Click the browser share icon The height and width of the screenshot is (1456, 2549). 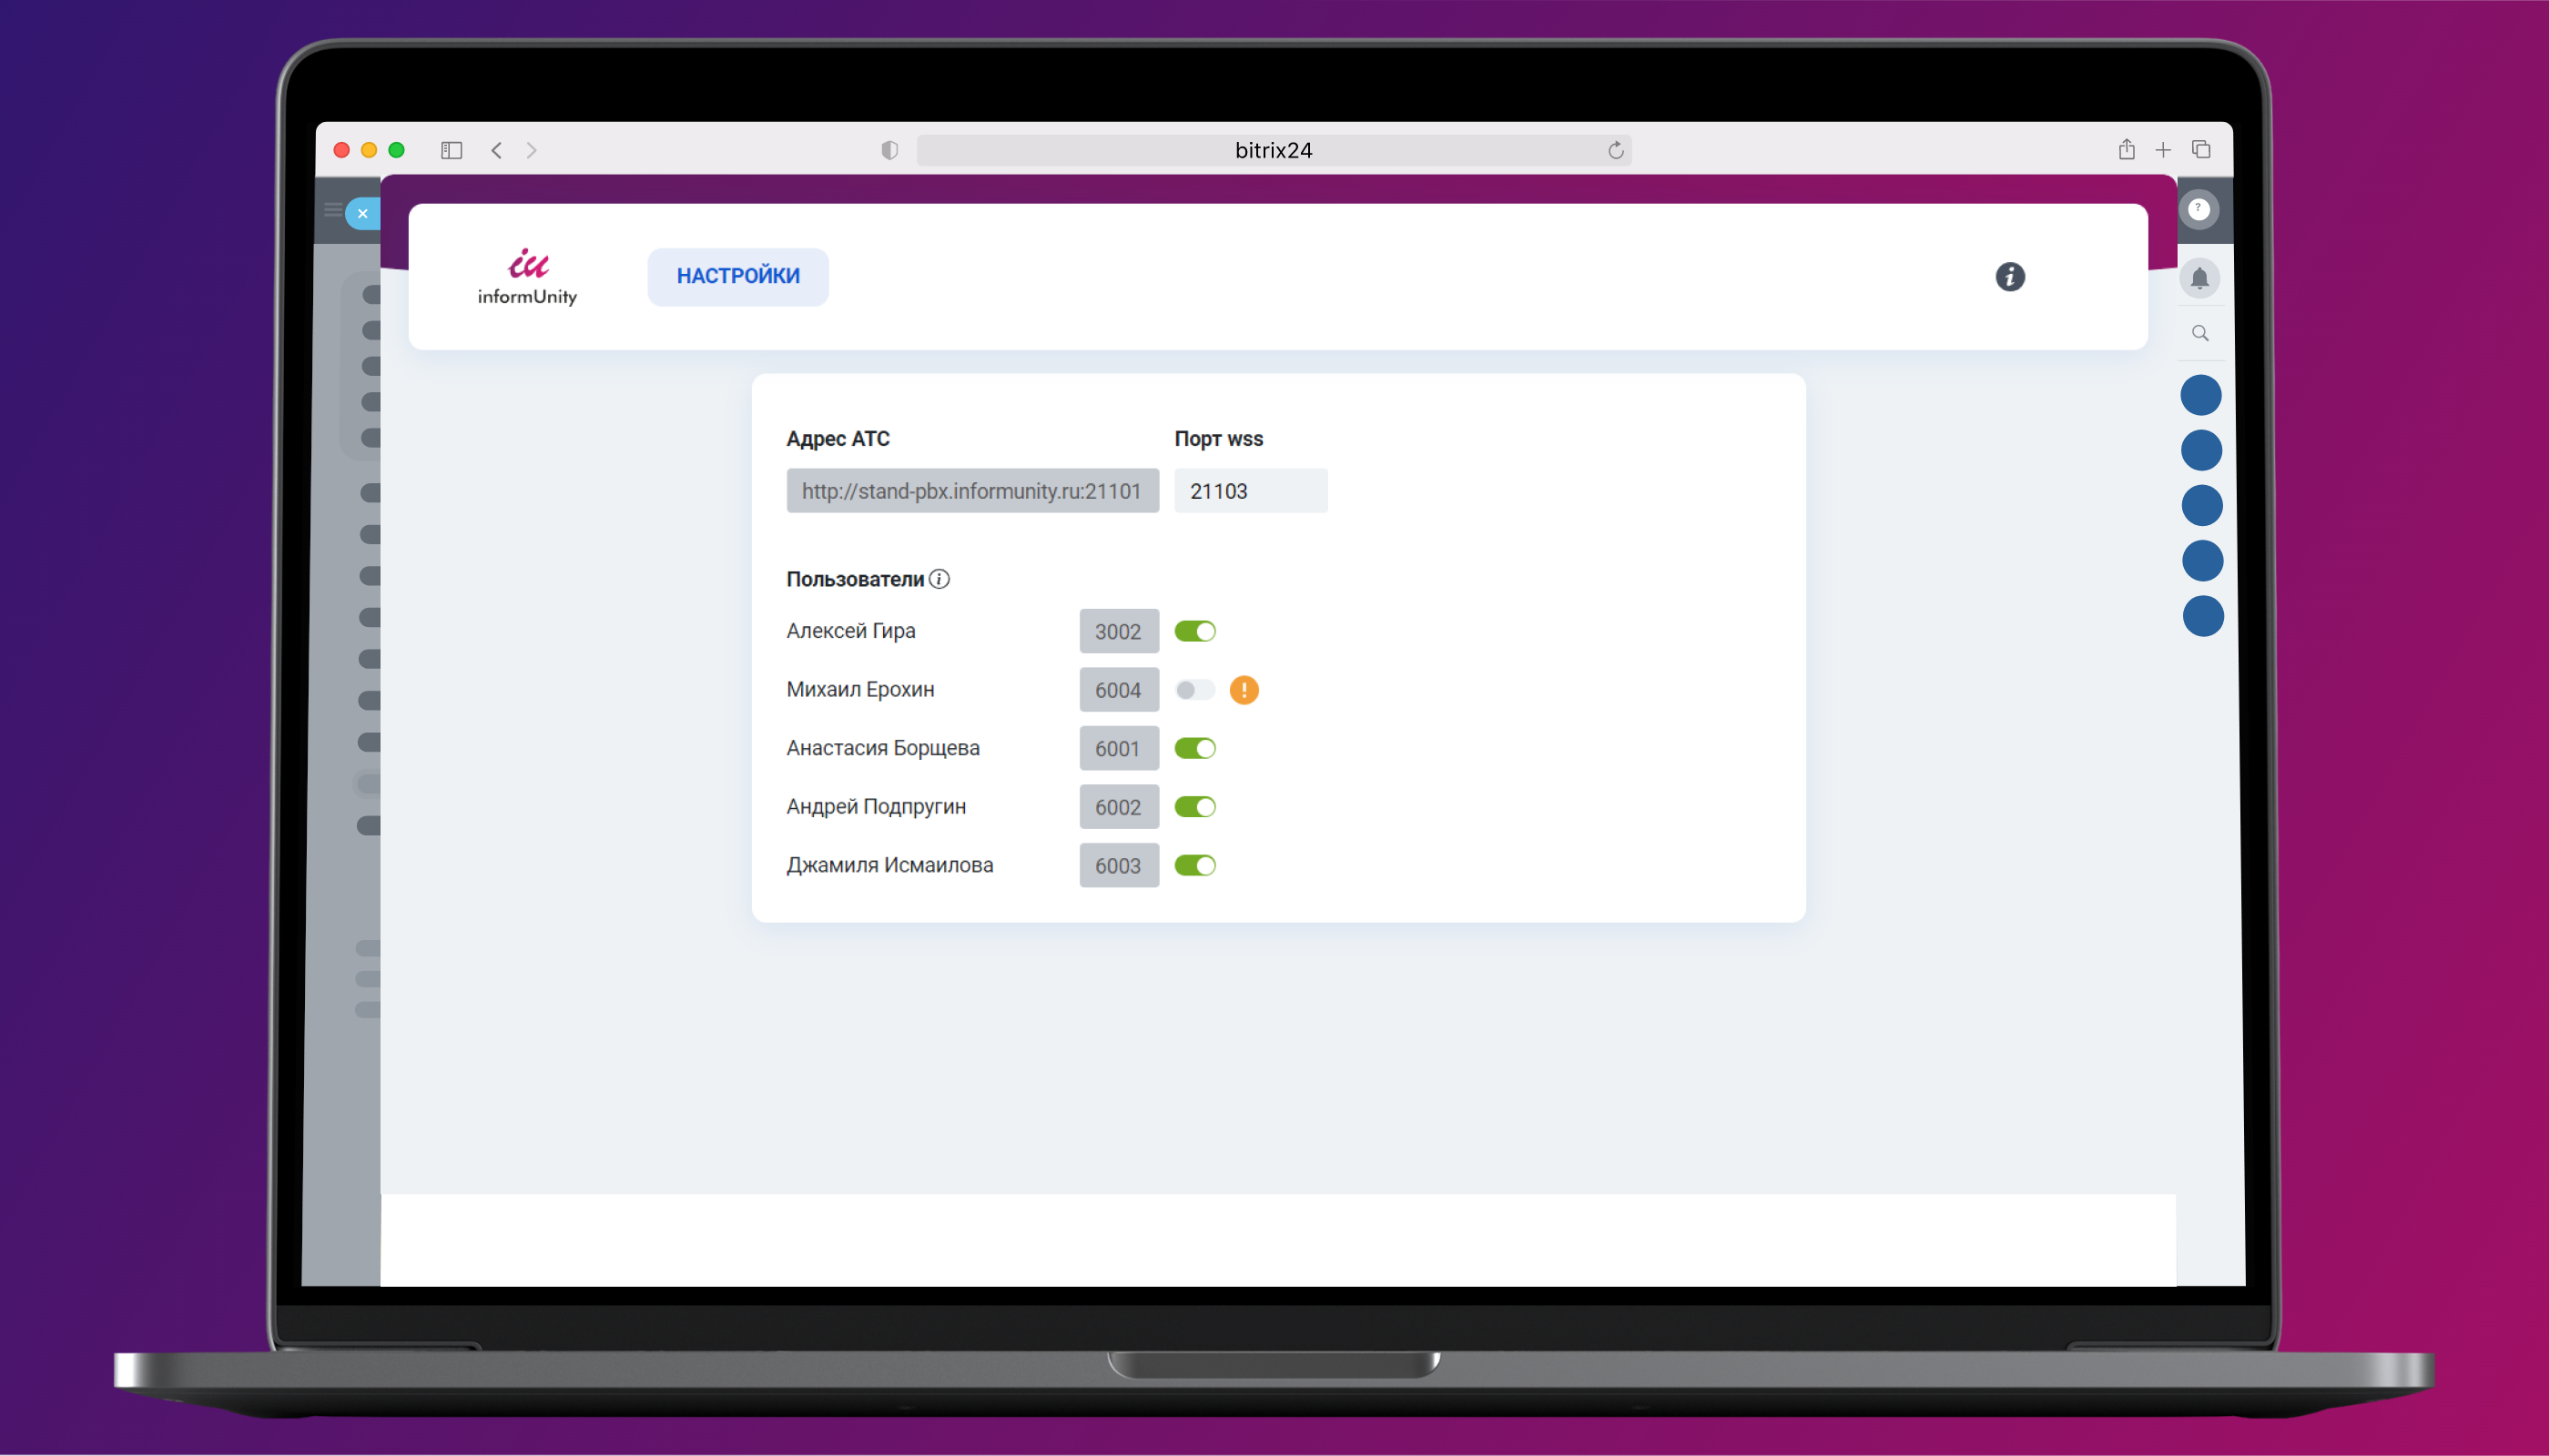click(x=2126, y=150)
